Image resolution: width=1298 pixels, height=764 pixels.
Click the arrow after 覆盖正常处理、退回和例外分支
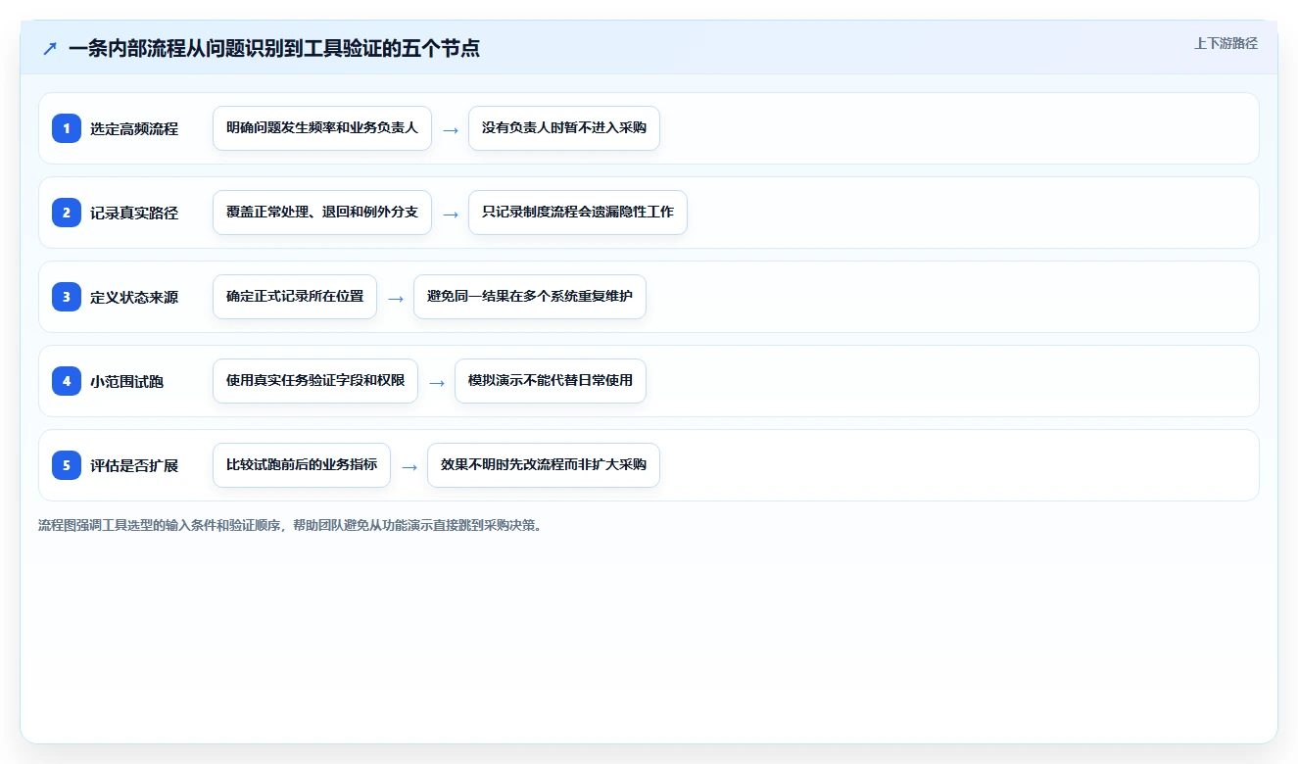coord(451,214)
